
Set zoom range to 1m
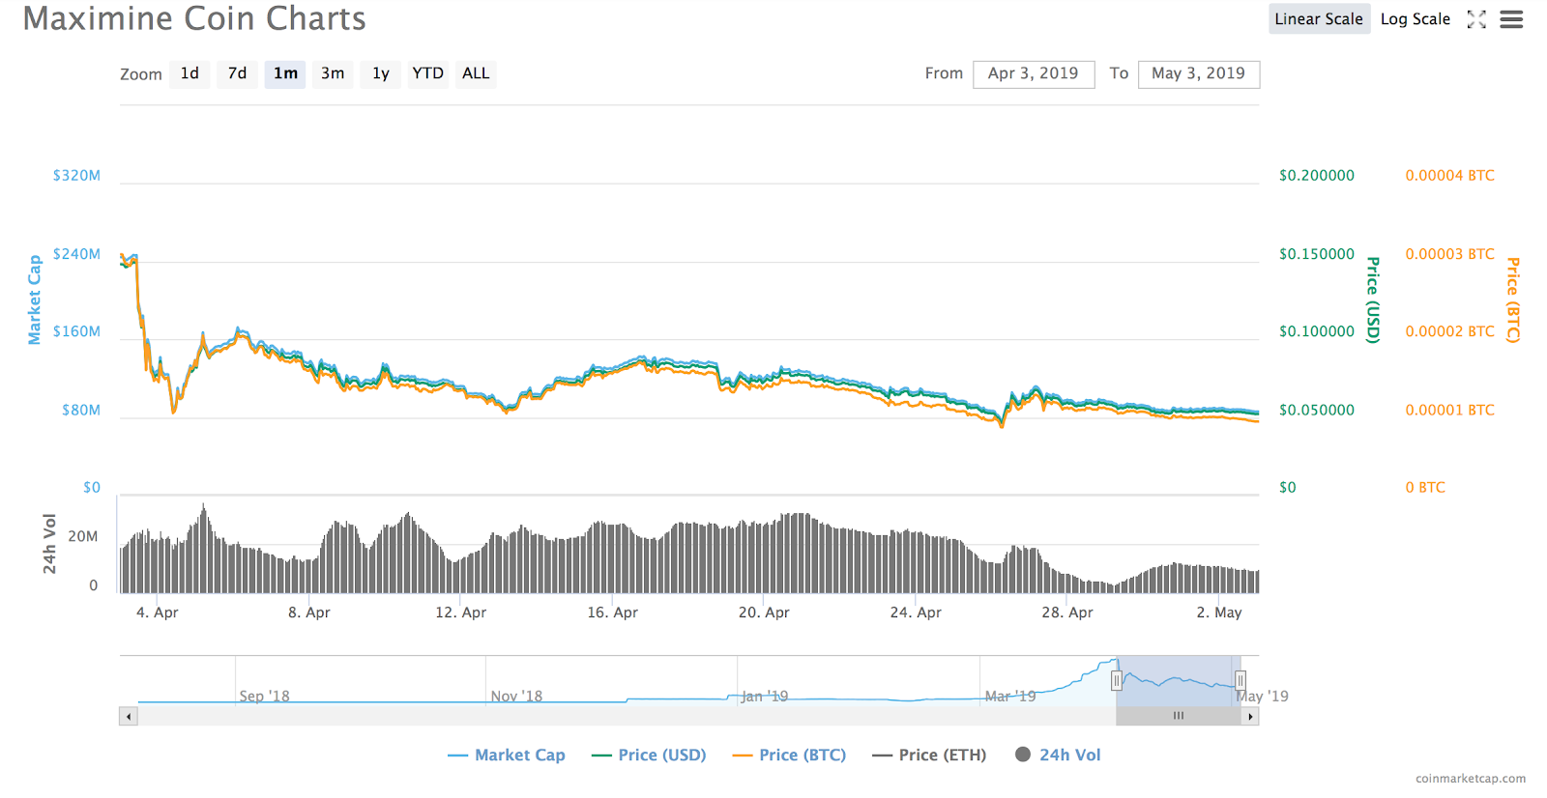point(285,73)
